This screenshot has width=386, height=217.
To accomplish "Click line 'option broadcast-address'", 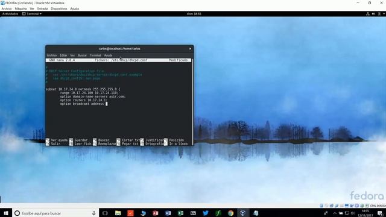I will (82, 104).
